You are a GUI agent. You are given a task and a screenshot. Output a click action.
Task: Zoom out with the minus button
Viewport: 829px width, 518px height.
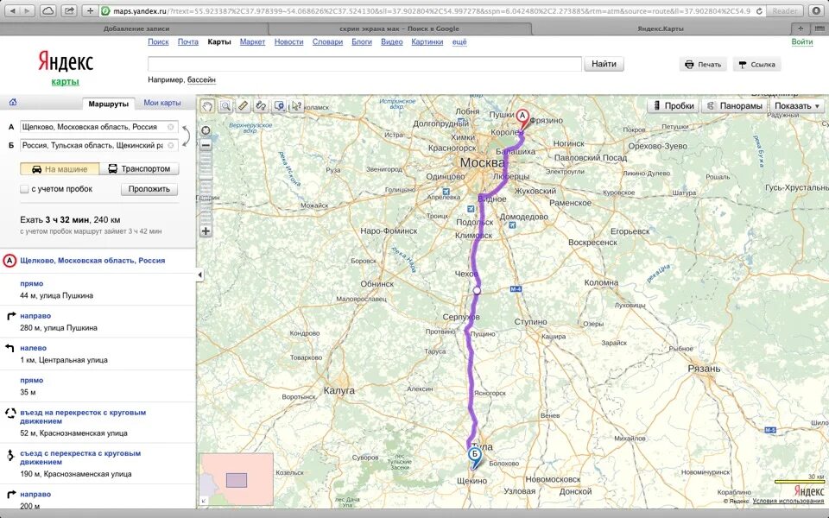[x=206, y=145]
